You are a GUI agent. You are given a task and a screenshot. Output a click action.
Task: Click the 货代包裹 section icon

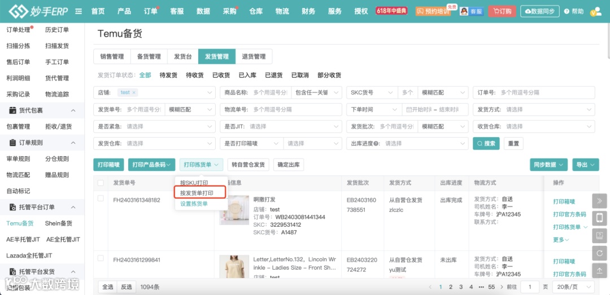click(12, 111)
